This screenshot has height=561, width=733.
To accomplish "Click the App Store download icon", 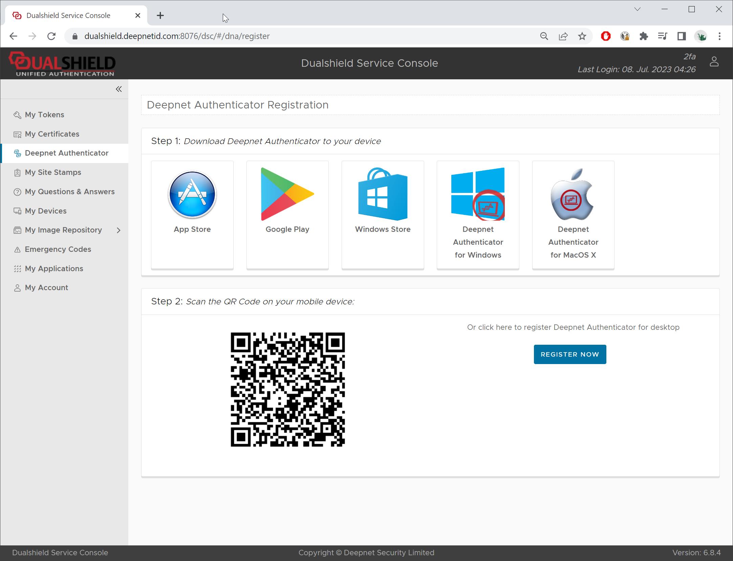I will click(192, 195).
